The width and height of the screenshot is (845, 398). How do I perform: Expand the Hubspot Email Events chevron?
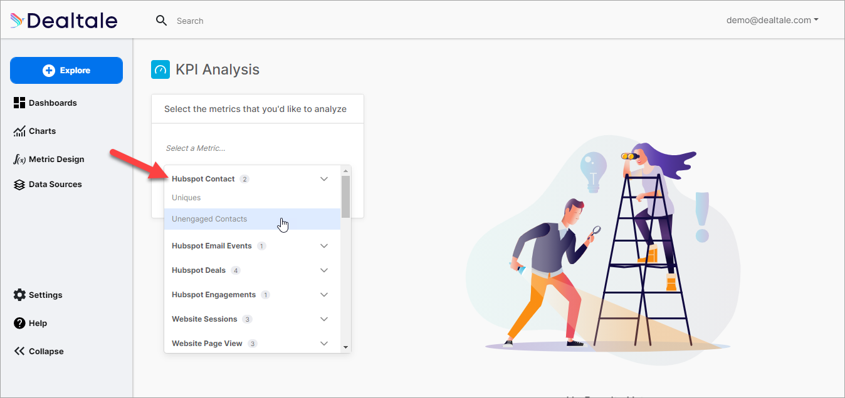(x=324, y=246)
